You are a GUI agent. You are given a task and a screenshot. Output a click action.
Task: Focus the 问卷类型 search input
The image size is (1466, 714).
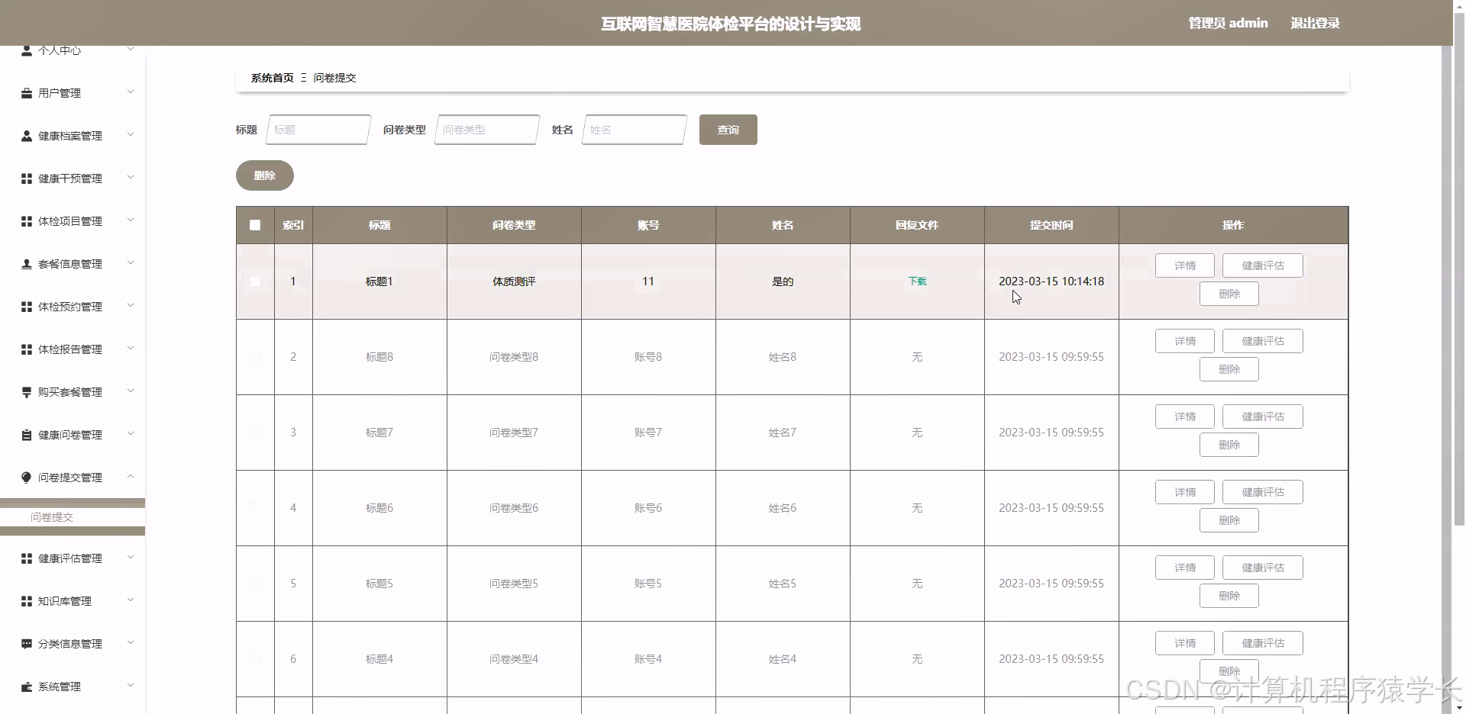pyautogui.click(x=487, y=130)
